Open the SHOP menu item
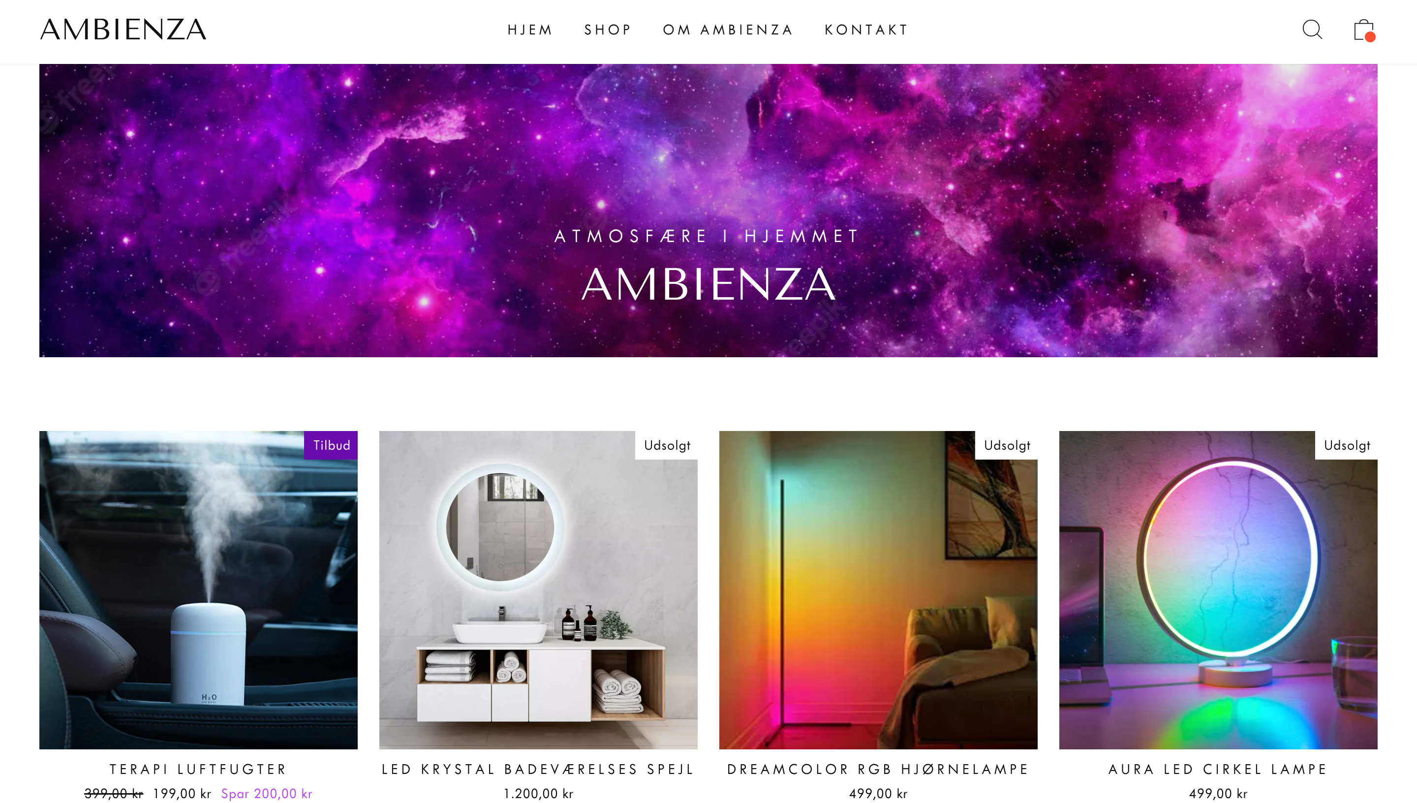This screenshot has height=803, width=1417. click(x=608, y=30)
